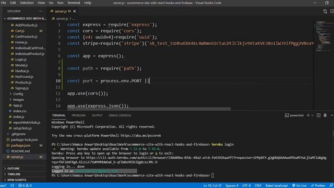The image size is (334, 188).
Task: Click the Split Editor icon
Action: point(332,11)
